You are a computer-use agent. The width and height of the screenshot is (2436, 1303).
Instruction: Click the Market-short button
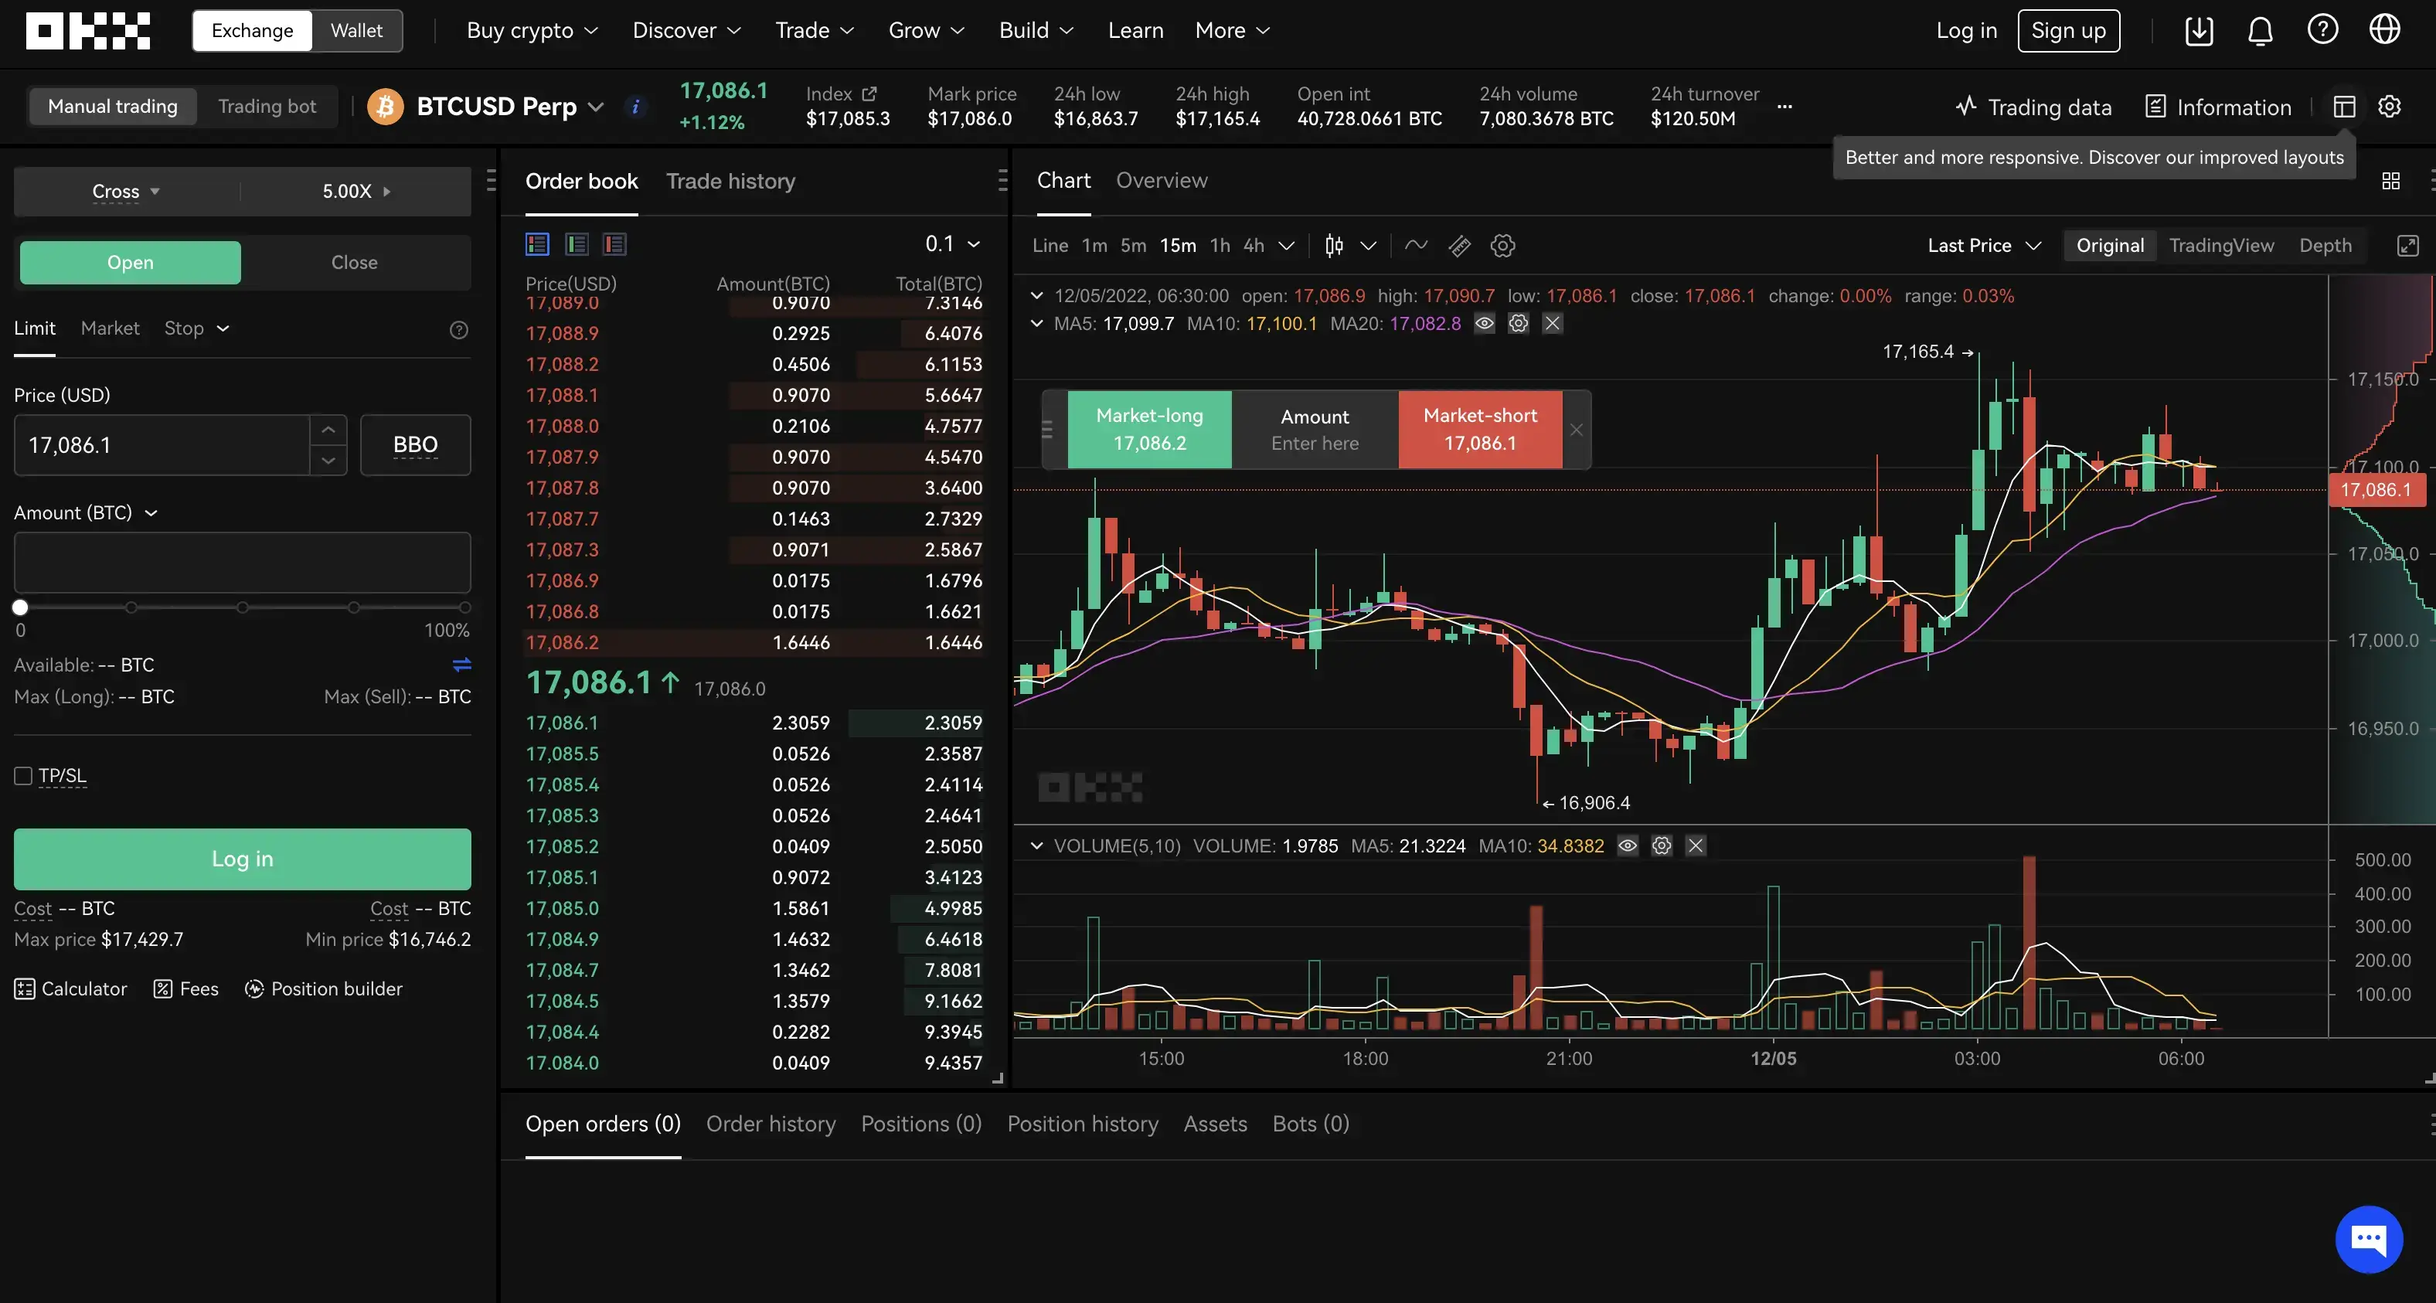click(1480, 429)
